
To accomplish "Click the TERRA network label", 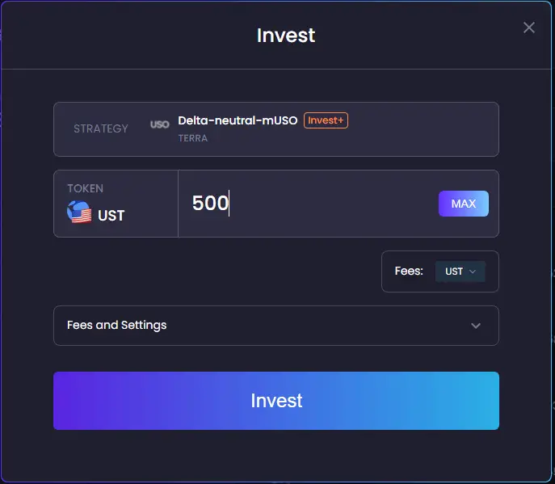I will tap(193, 138).
